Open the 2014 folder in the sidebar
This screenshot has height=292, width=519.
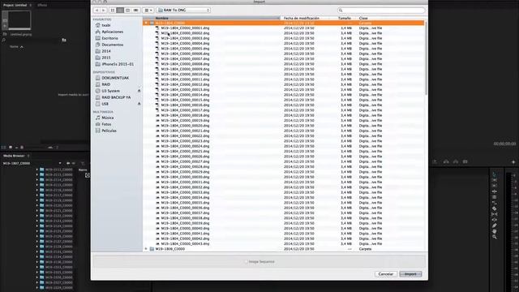point(106,51)
